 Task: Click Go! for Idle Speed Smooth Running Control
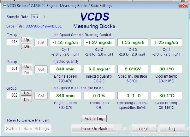(x=41, y=43)
